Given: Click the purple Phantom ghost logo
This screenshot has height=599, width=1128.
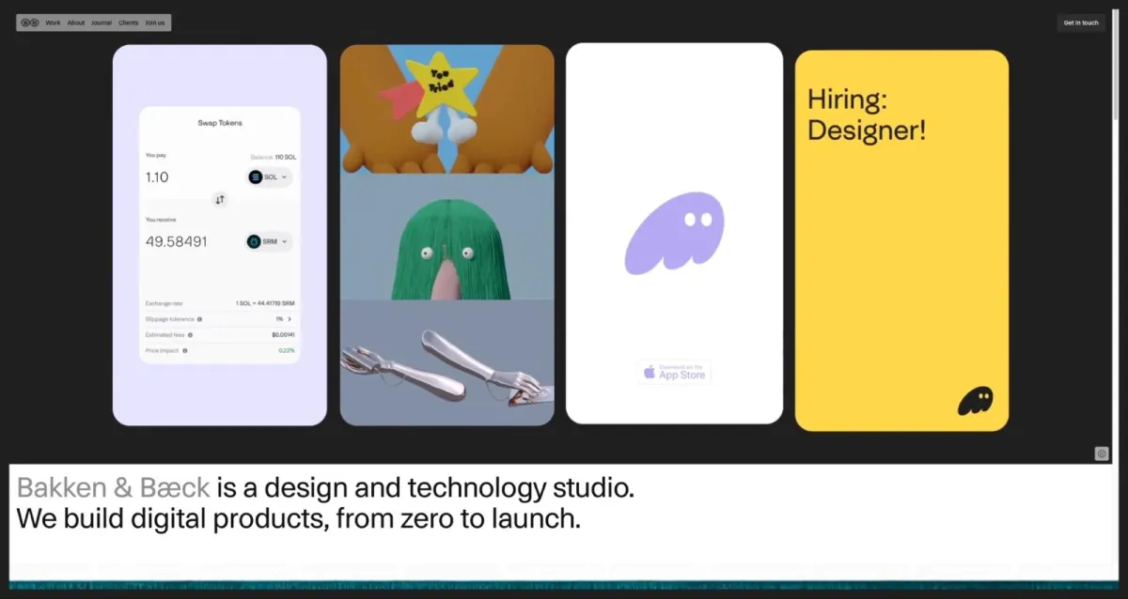Looking at the screenshot, I should click(x=674, y=233).
